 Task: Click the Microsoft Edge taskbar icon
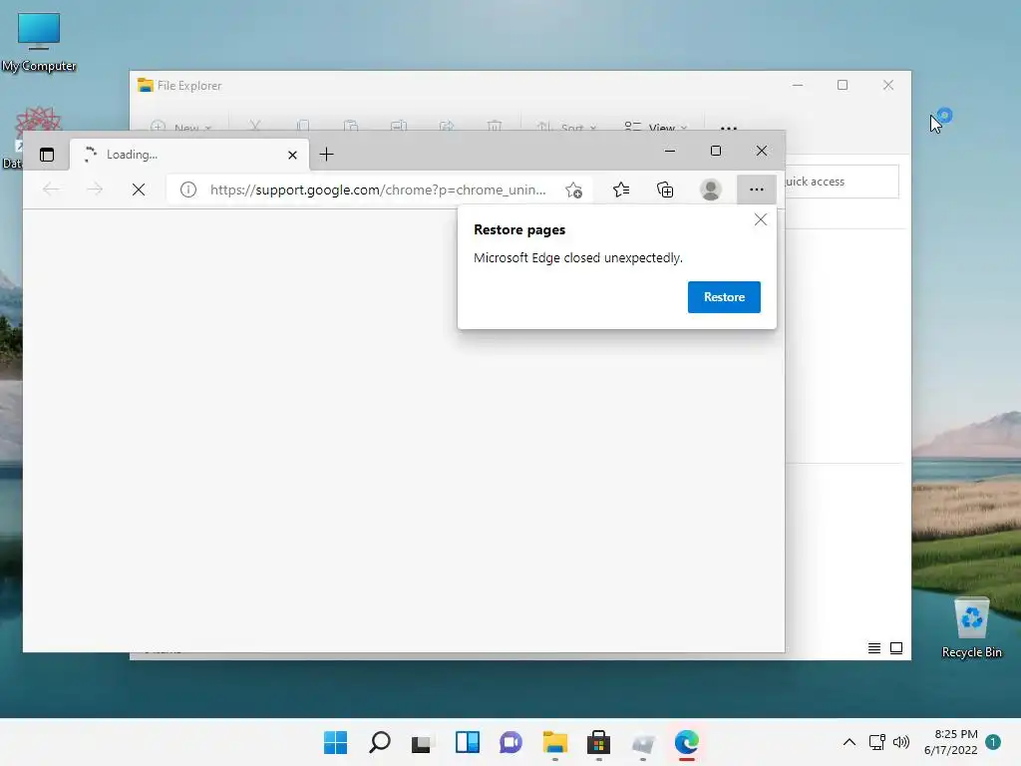(686, 742)
